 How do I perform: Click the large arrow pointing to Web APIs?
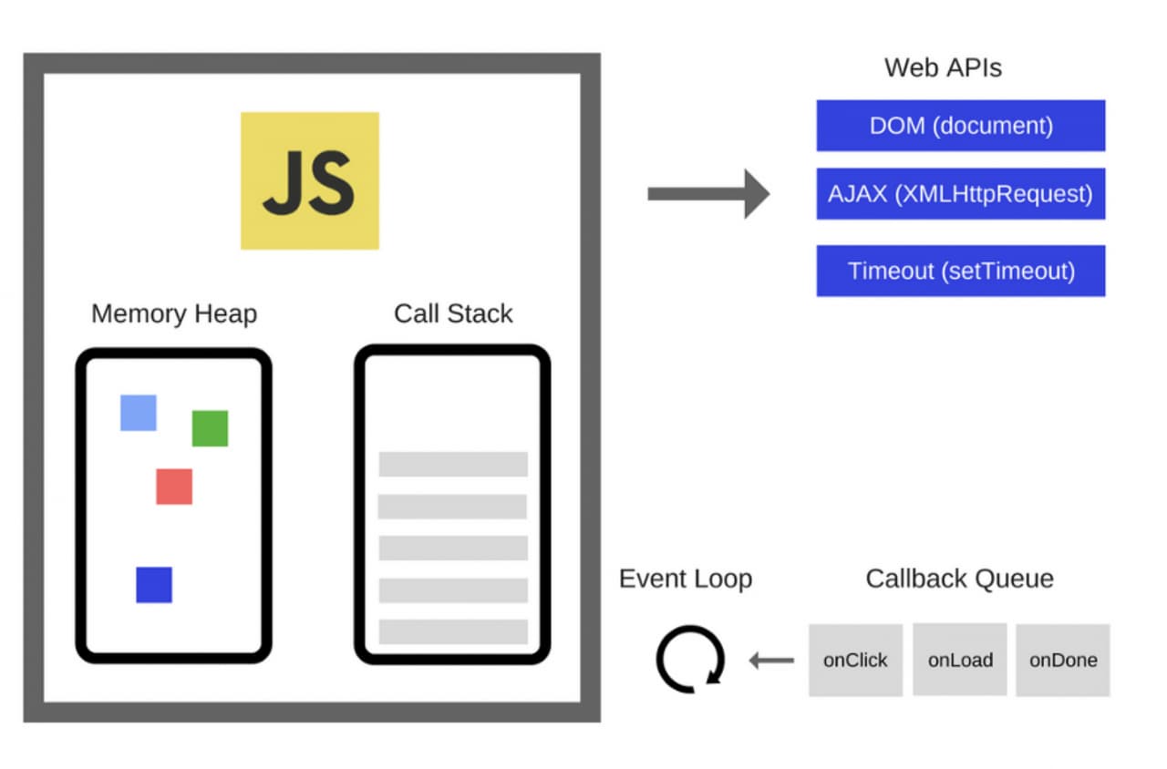tap(708, 193)
